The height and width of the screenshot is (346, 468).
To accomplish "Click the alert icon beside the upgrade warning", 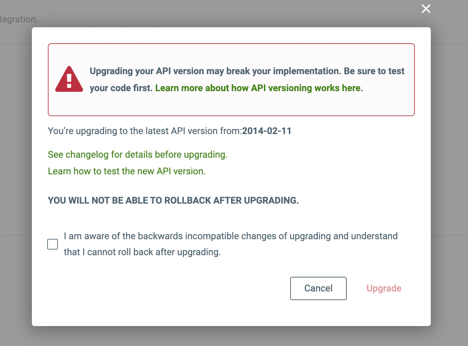I will (69, 79).
